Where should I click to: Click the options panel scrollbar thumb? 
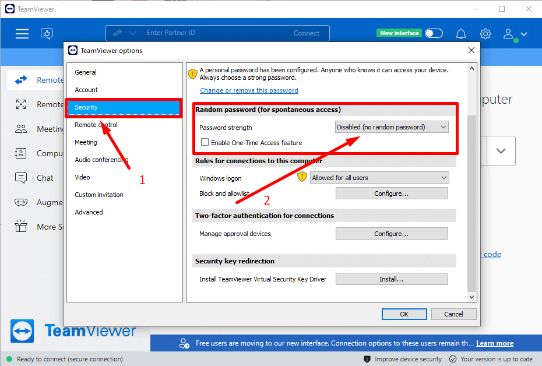click(x=472, y=204)
